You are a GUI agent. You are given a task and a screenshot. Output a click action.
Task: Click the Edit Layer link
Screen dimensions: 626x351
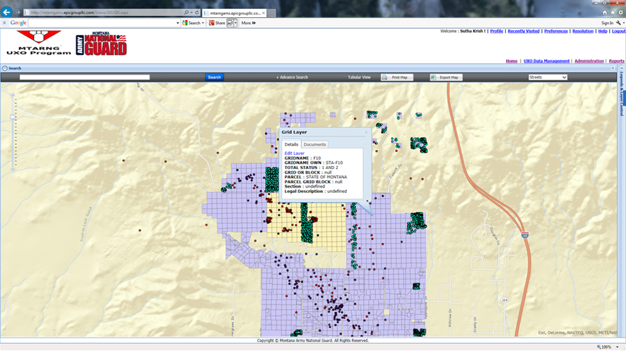pyautogui.click(x=294, y=153)
